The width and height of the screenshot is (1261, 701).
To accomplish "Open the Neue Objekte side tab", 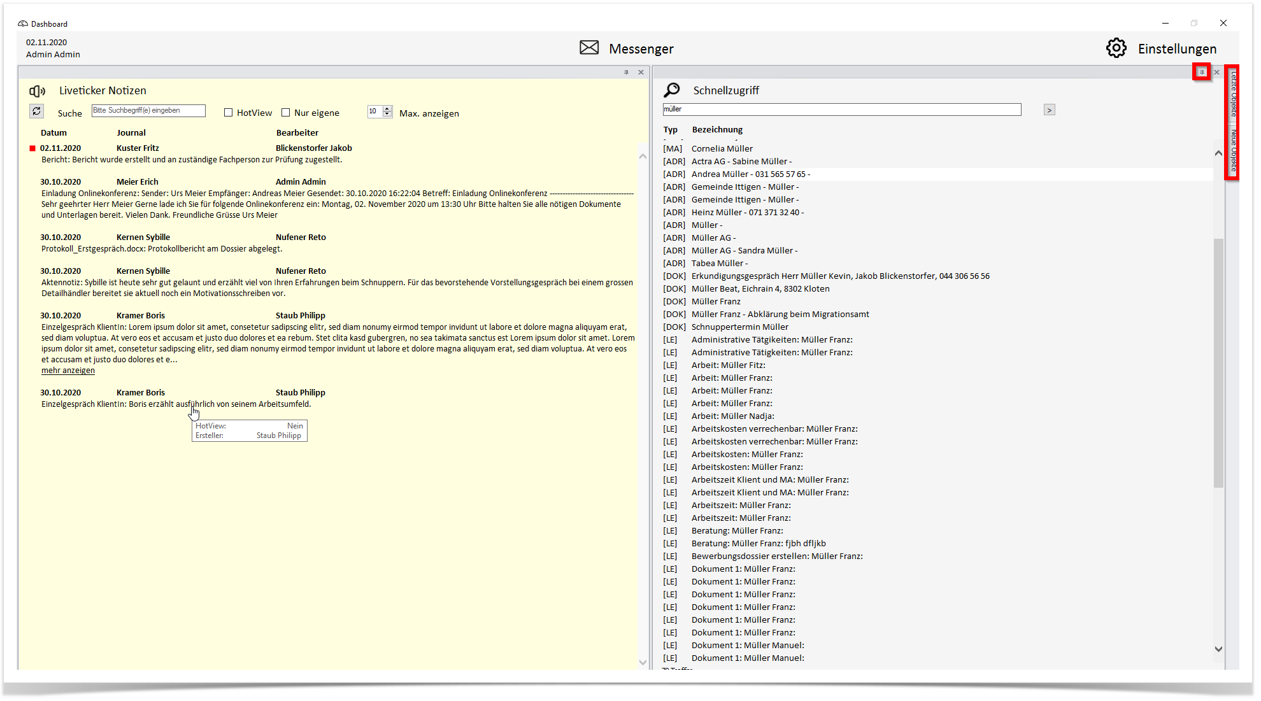I will 1233,151.
